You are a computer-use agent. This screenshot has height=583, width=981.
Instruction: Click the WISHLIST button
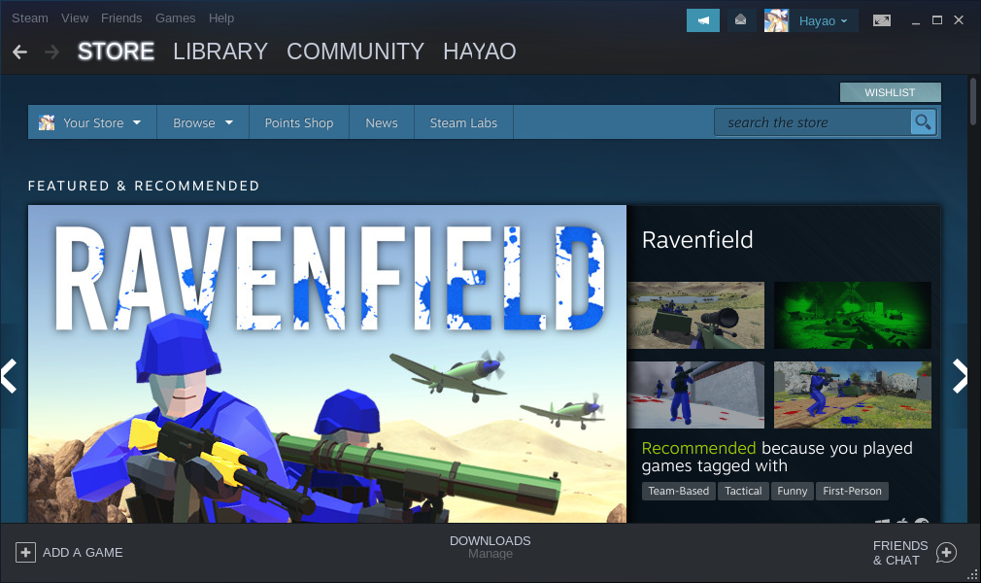pyautogui.click(x=890, y=92)
